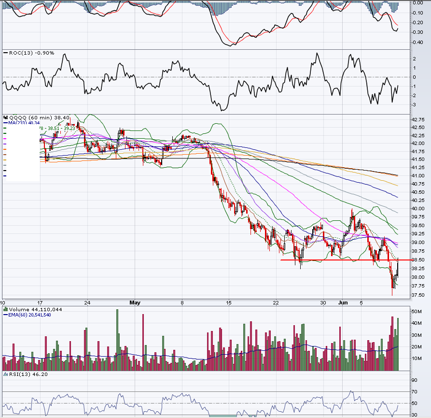Click the candlestick icon beside QQQQ label
This screenshot has height=418, width=431.
(5, 117)
